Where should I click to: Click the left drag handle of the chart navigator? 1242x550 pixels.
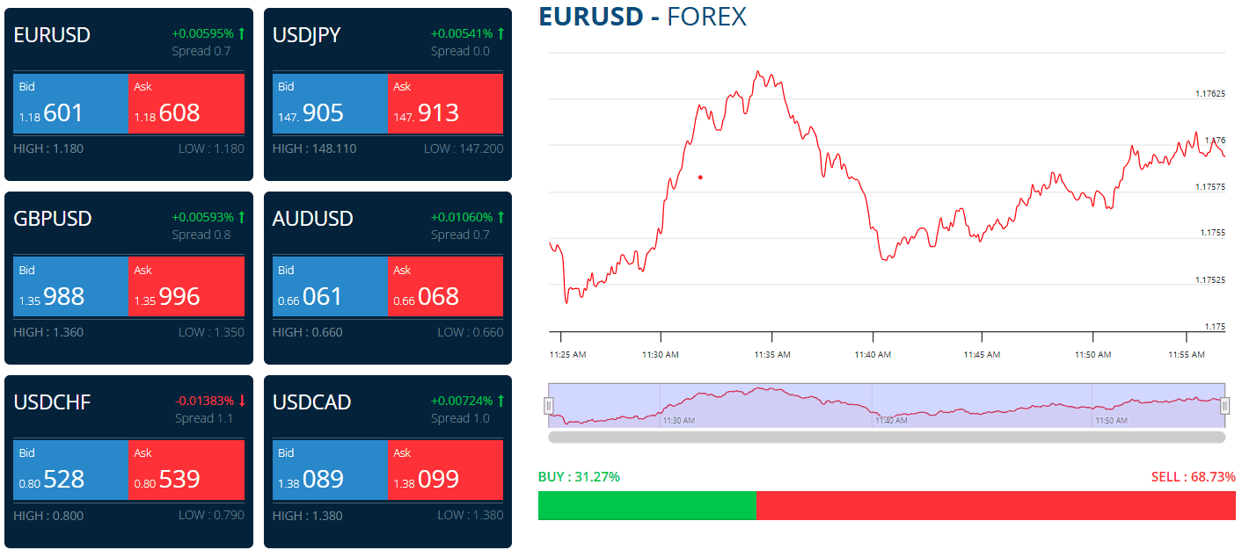pos(547,405)
